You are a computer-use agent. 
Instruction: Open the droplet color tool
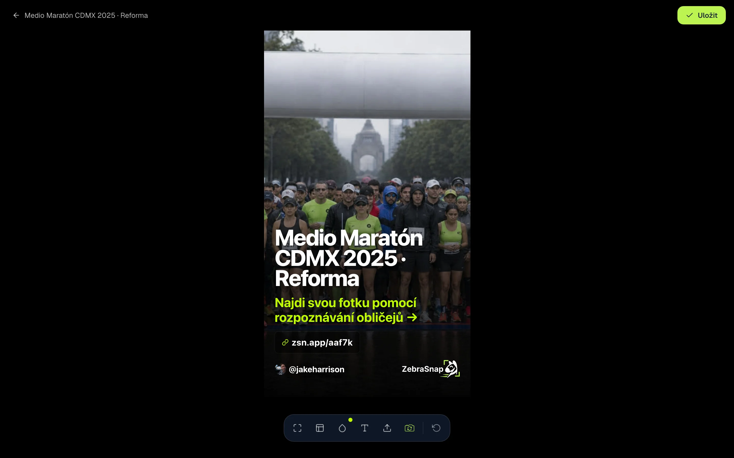[342, 428]
